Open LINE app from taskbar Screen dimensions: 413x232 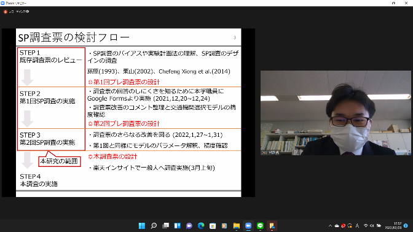click(260, 226)
